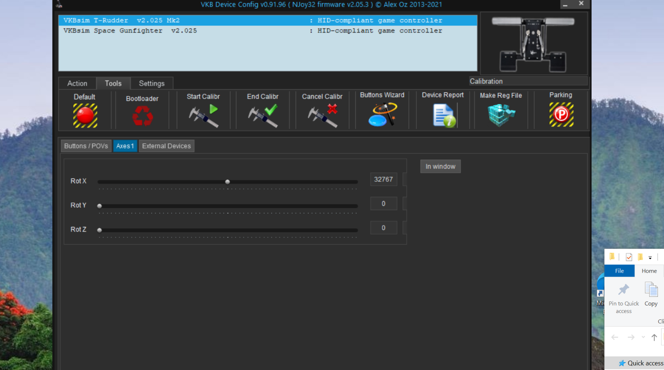Open Customize Quick Access Toolbar dropdown
The width and height of the screenshot is (664, 370).
tap(650, 258)
